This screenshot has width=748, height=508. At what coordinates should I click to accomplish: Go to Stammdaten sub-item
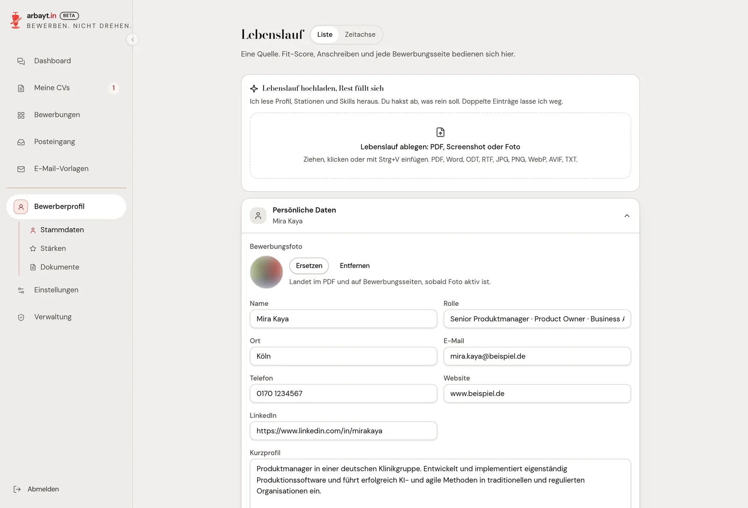62,230
